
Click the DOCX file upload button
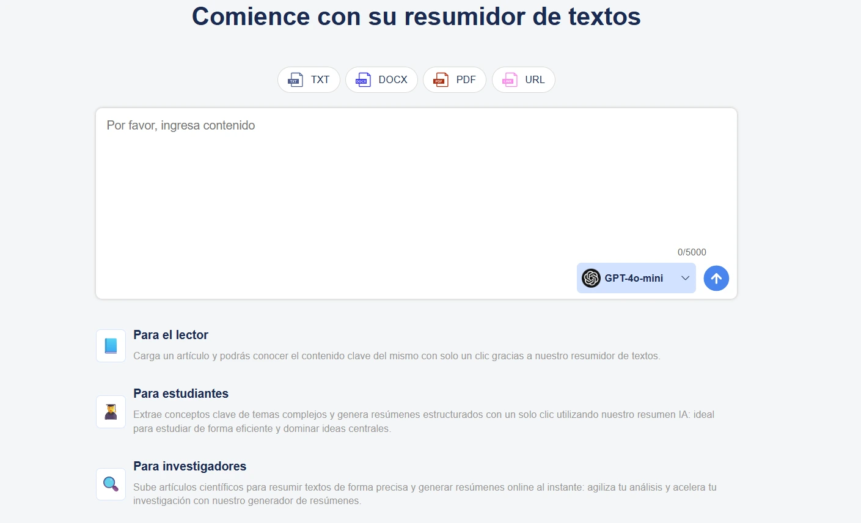pos(381,80)
